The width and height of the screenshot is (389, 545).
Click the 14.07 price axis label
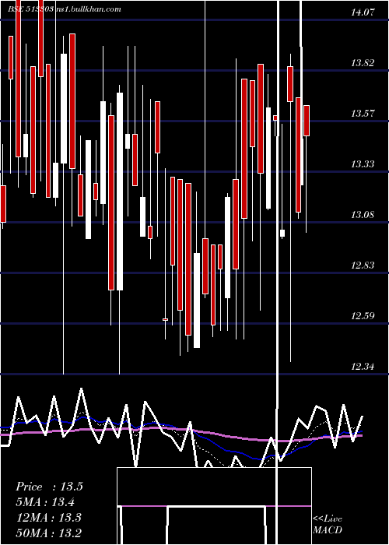363,13
